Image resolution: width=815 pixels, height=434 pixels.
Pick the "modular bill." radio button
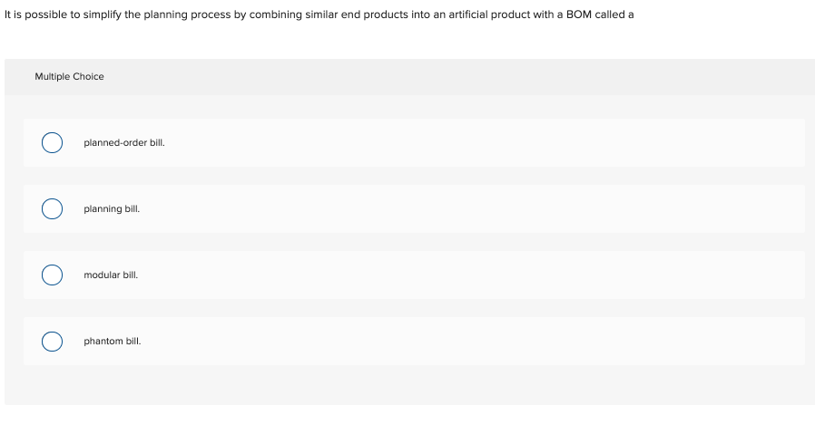(x=52, y=275)
